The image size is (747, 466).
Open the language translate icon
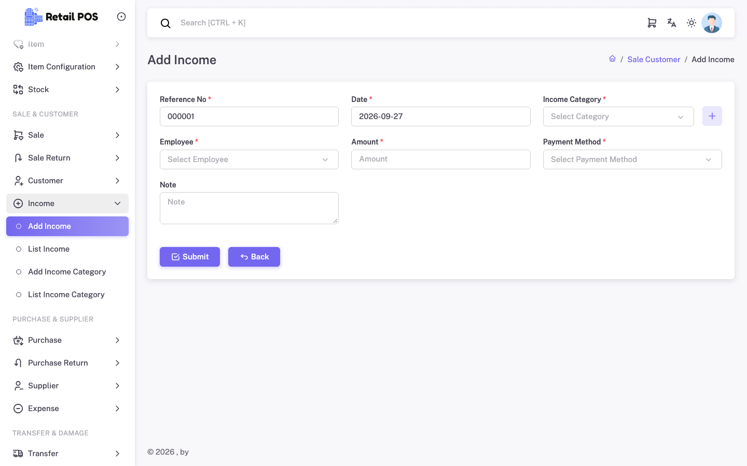pos(672,23)
